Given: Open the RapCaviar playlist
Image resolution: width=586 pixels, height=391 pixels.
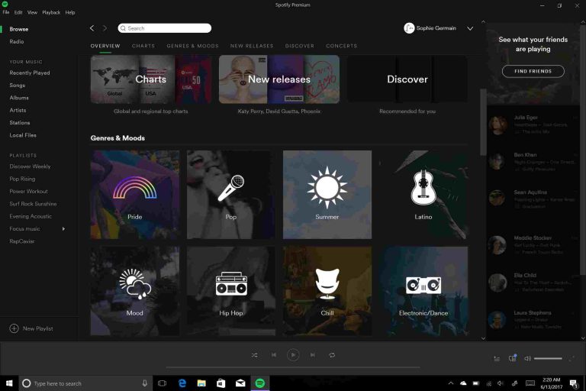Looking at the screenshot, I should click(x=22, y=241).
